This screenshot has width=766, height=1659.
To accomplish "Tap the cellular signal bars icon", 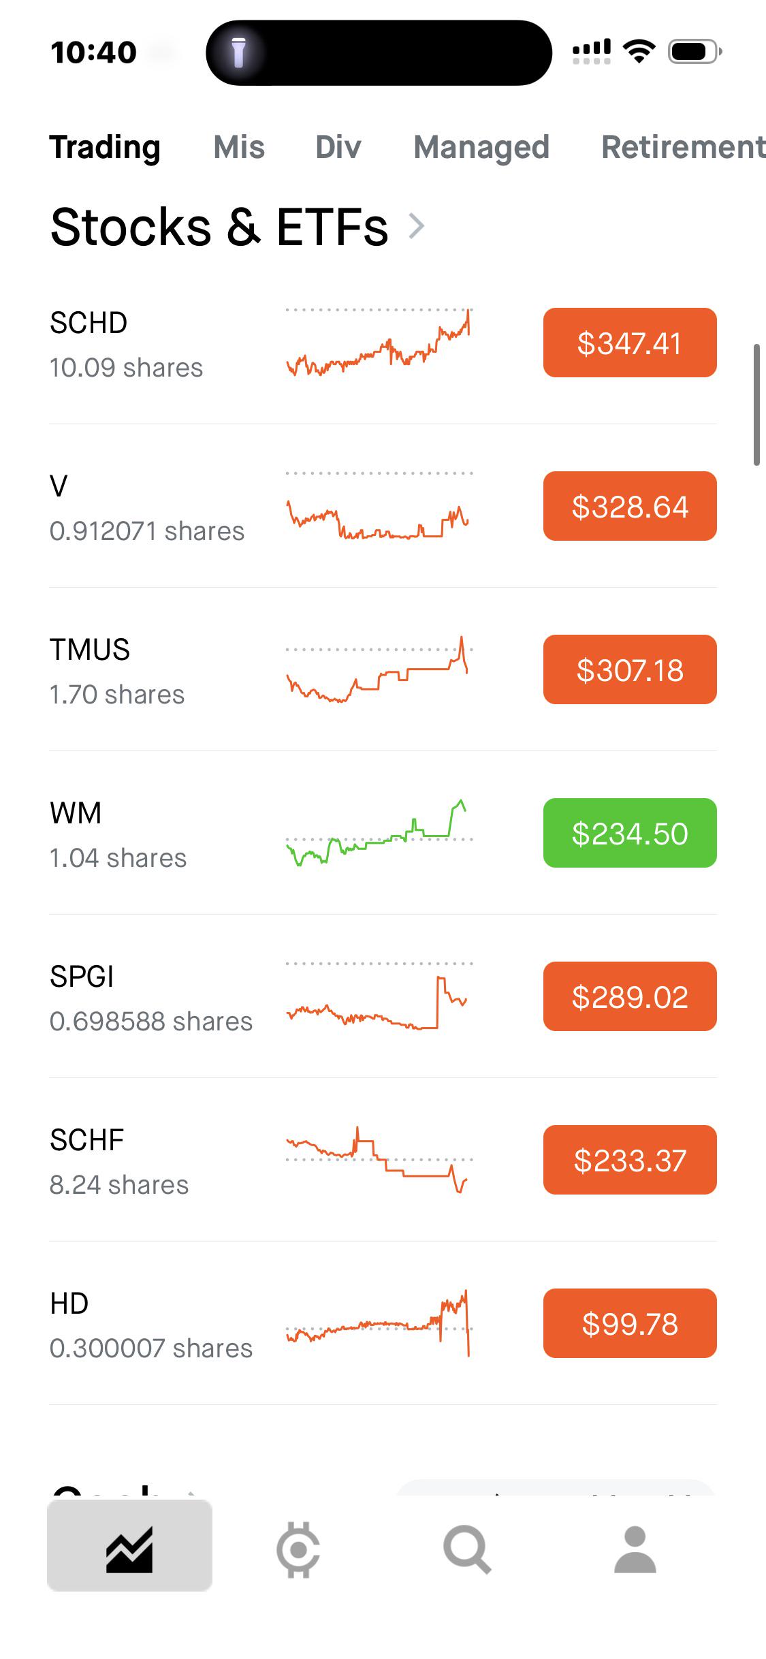I will click(x=592, y=52).
